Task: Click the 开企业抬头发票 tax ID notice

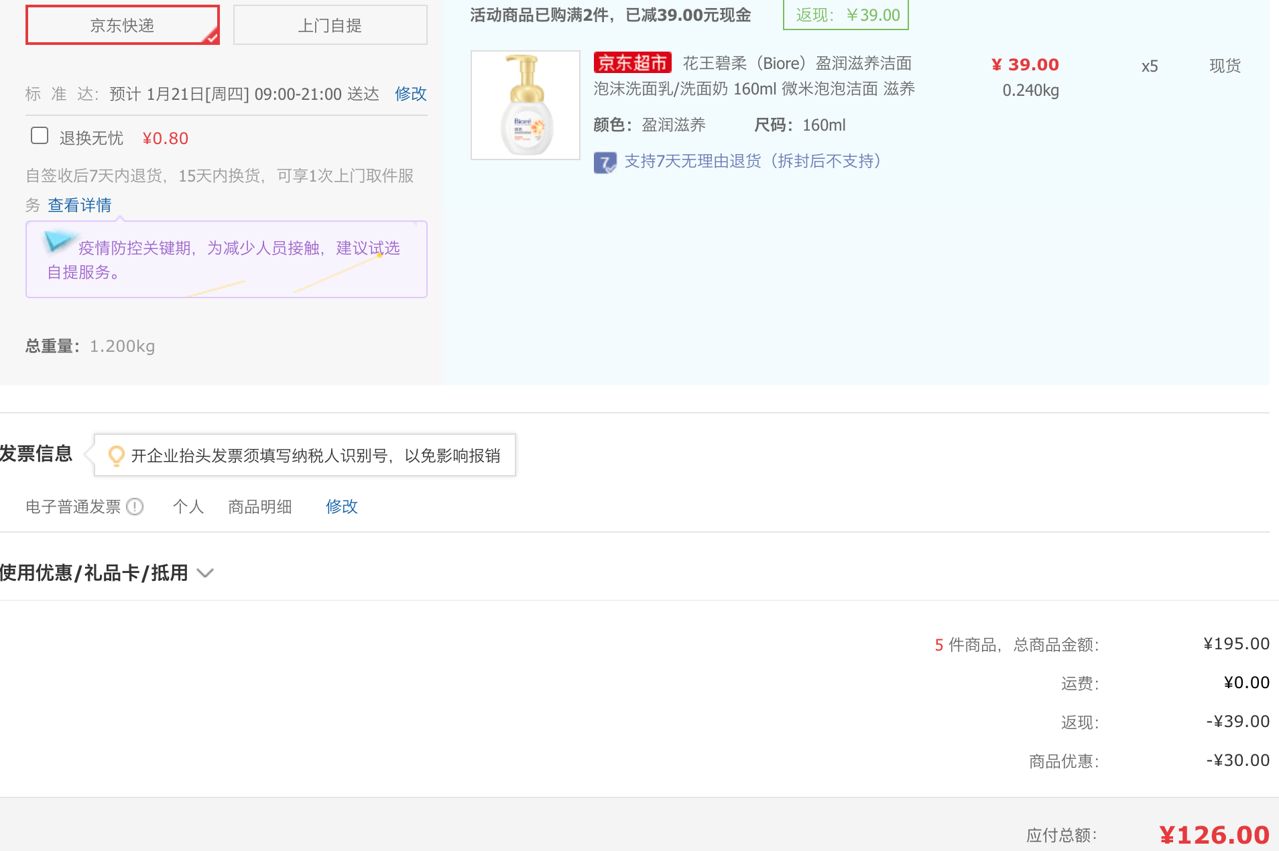Action: click(305, 456)
